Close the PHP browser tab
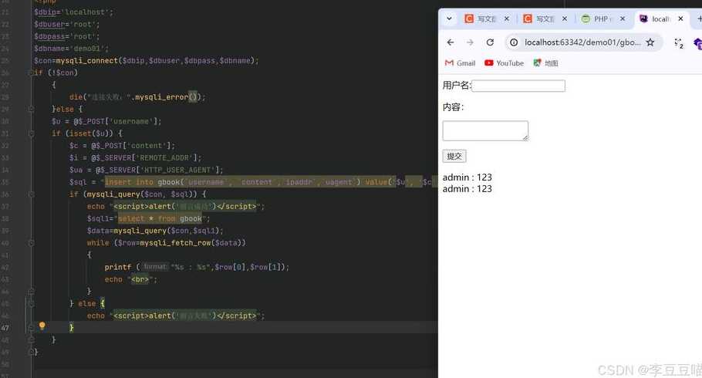702x378 pixels. (x=623, y=19)
